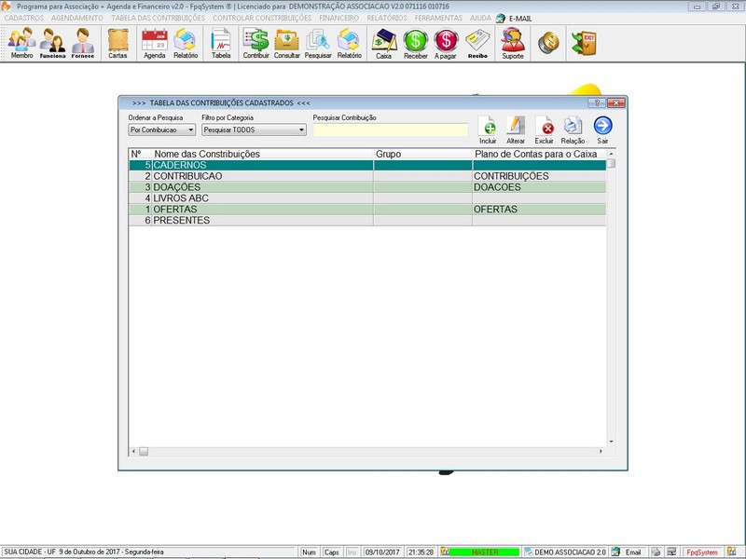Click the vertical scrollbar down arrow

612,442
